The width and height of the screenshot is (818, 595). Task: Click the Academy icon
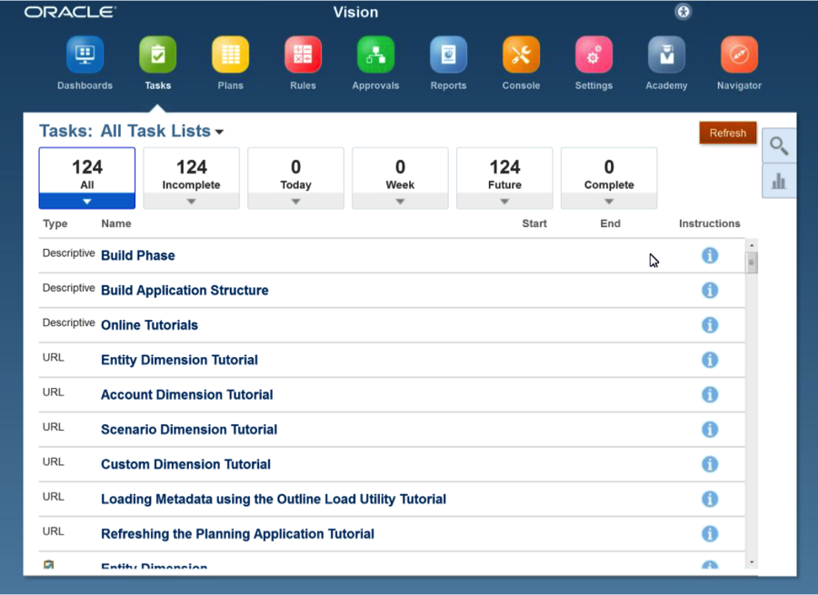[666, 55]
